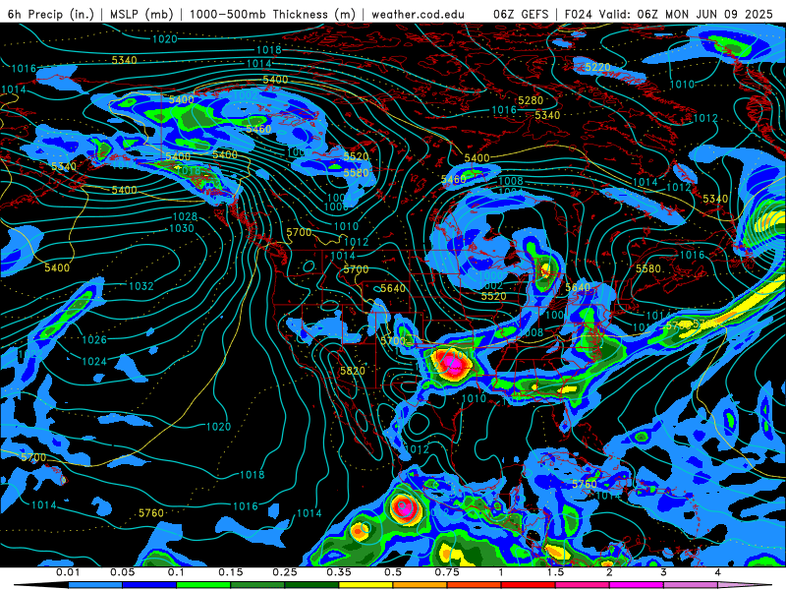786x590 pixels.
Task: Select the red 1 inch legend swatch
Action: [529, 585]
